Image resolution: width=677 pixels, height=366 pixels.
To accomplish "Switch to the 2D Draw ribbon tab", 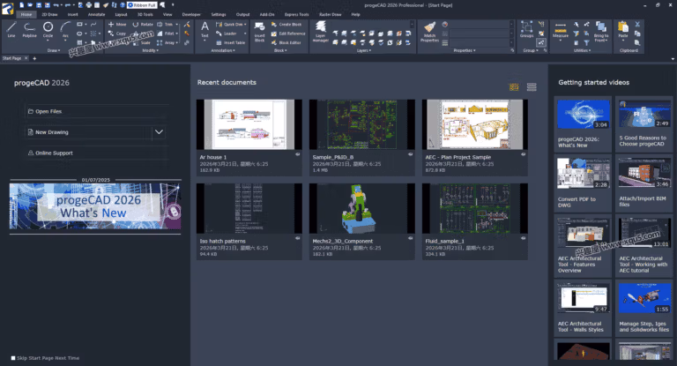I will 49,15.
